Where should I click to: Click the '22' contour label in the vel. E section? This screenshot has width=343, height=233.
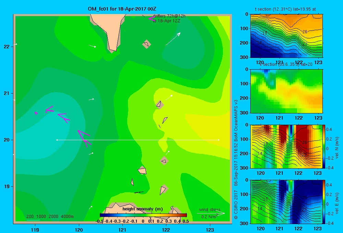click(x=304, y=210)
